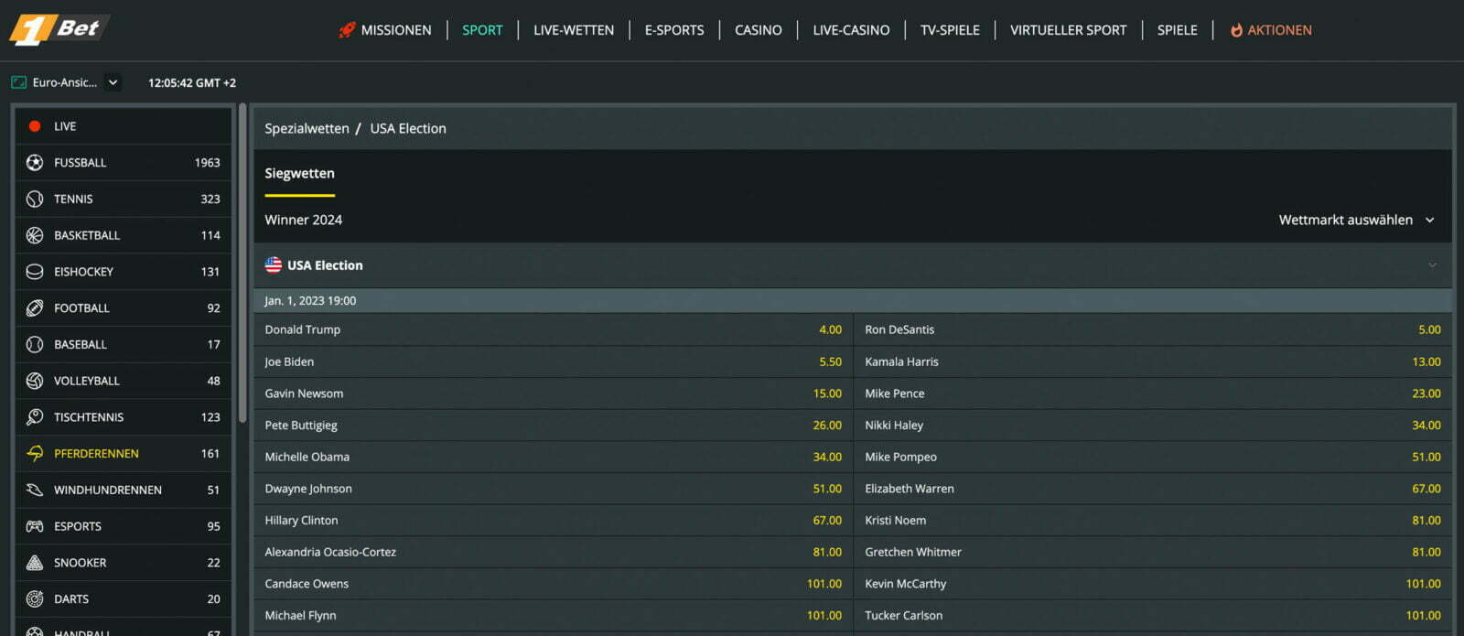Image resolution: width=1464 pixels, height=636 pixels.
Task: Go to Live-Wetten in top navigation
Action: point(574,30)
